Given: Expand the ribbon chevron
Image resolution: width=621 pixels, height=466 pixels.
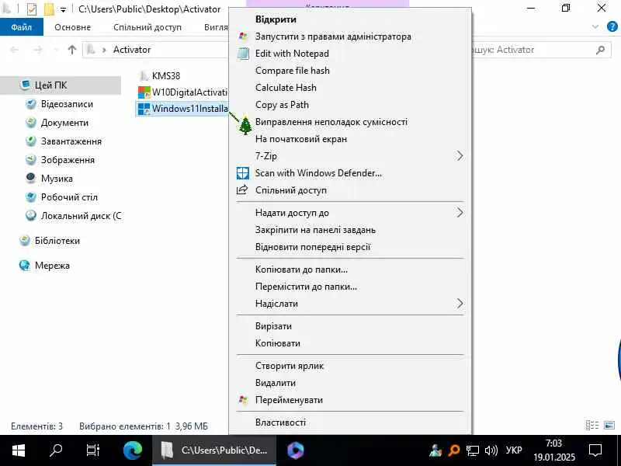Looking at the screenshot, I should click(x=595, y=26).
